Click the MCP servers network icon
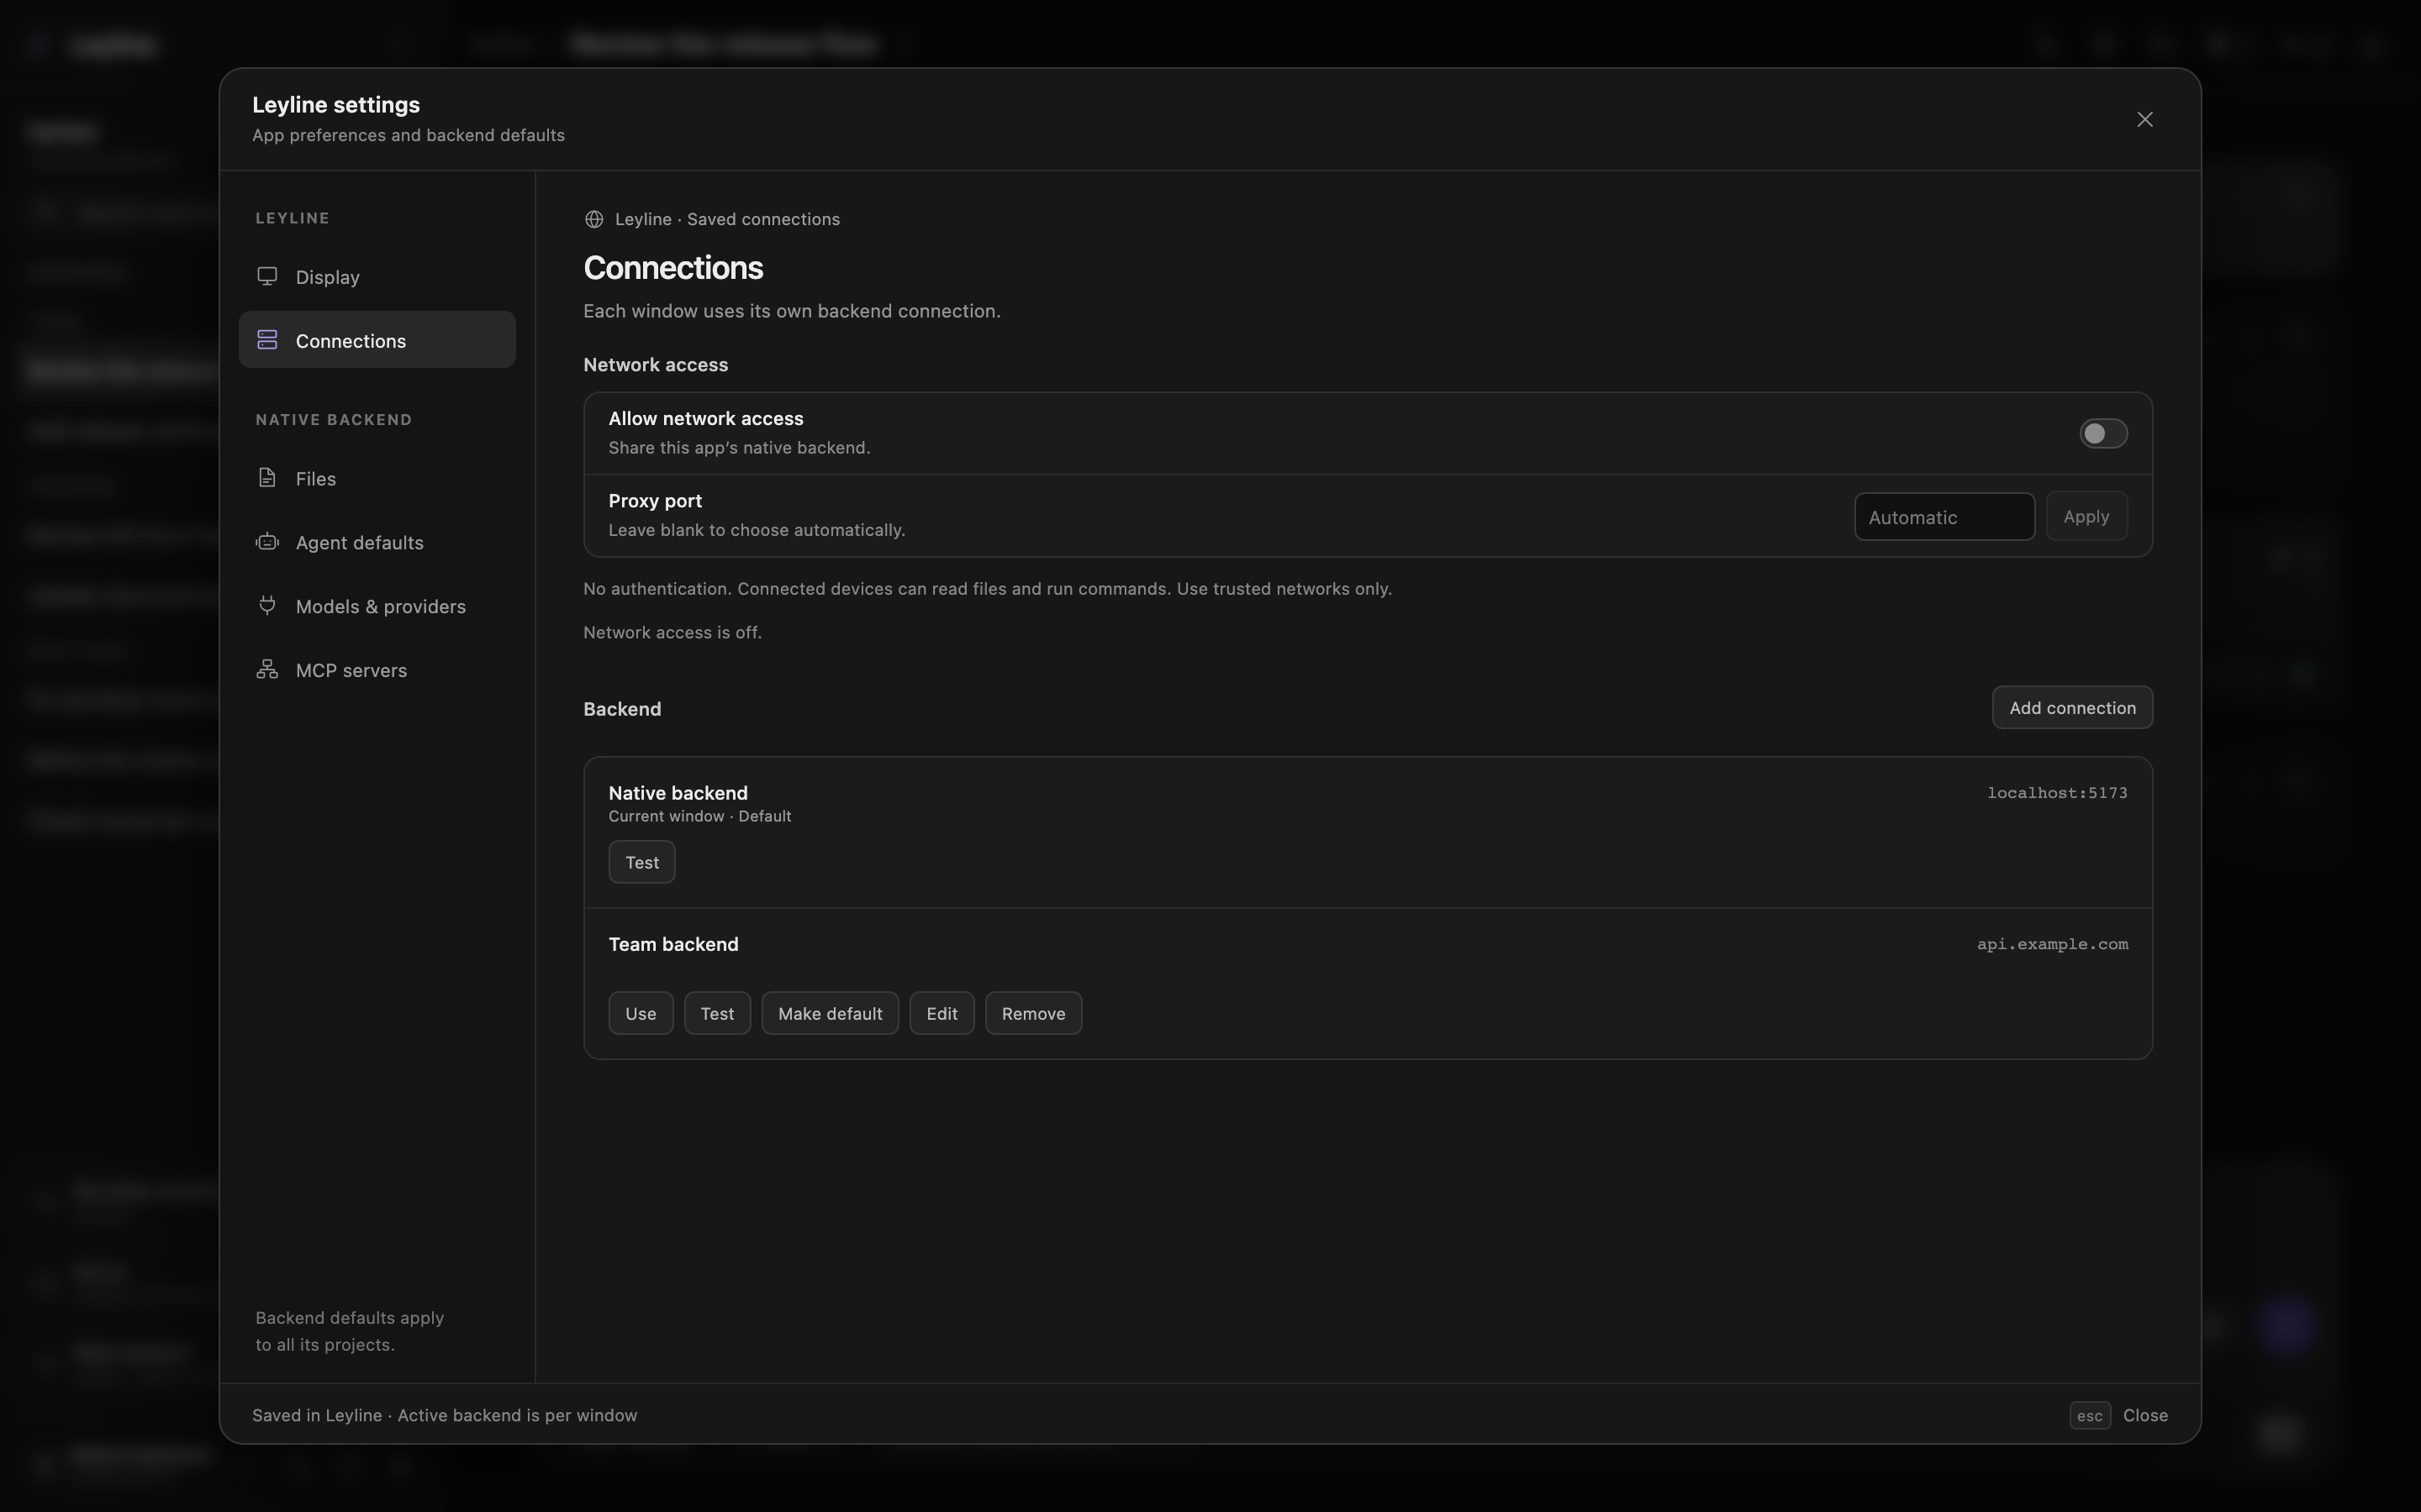Viewport: 2421px width, 1512px height. (x=267, y=669)
